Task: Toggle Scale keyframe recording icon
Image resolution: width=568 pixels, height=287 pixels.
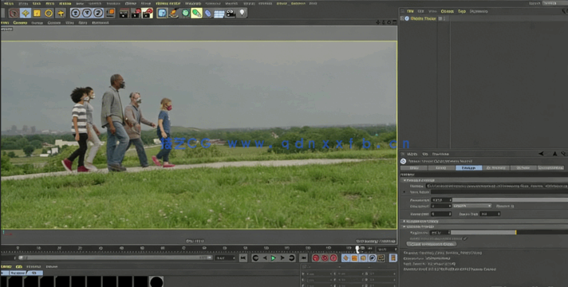Action: tap(354, 258)
